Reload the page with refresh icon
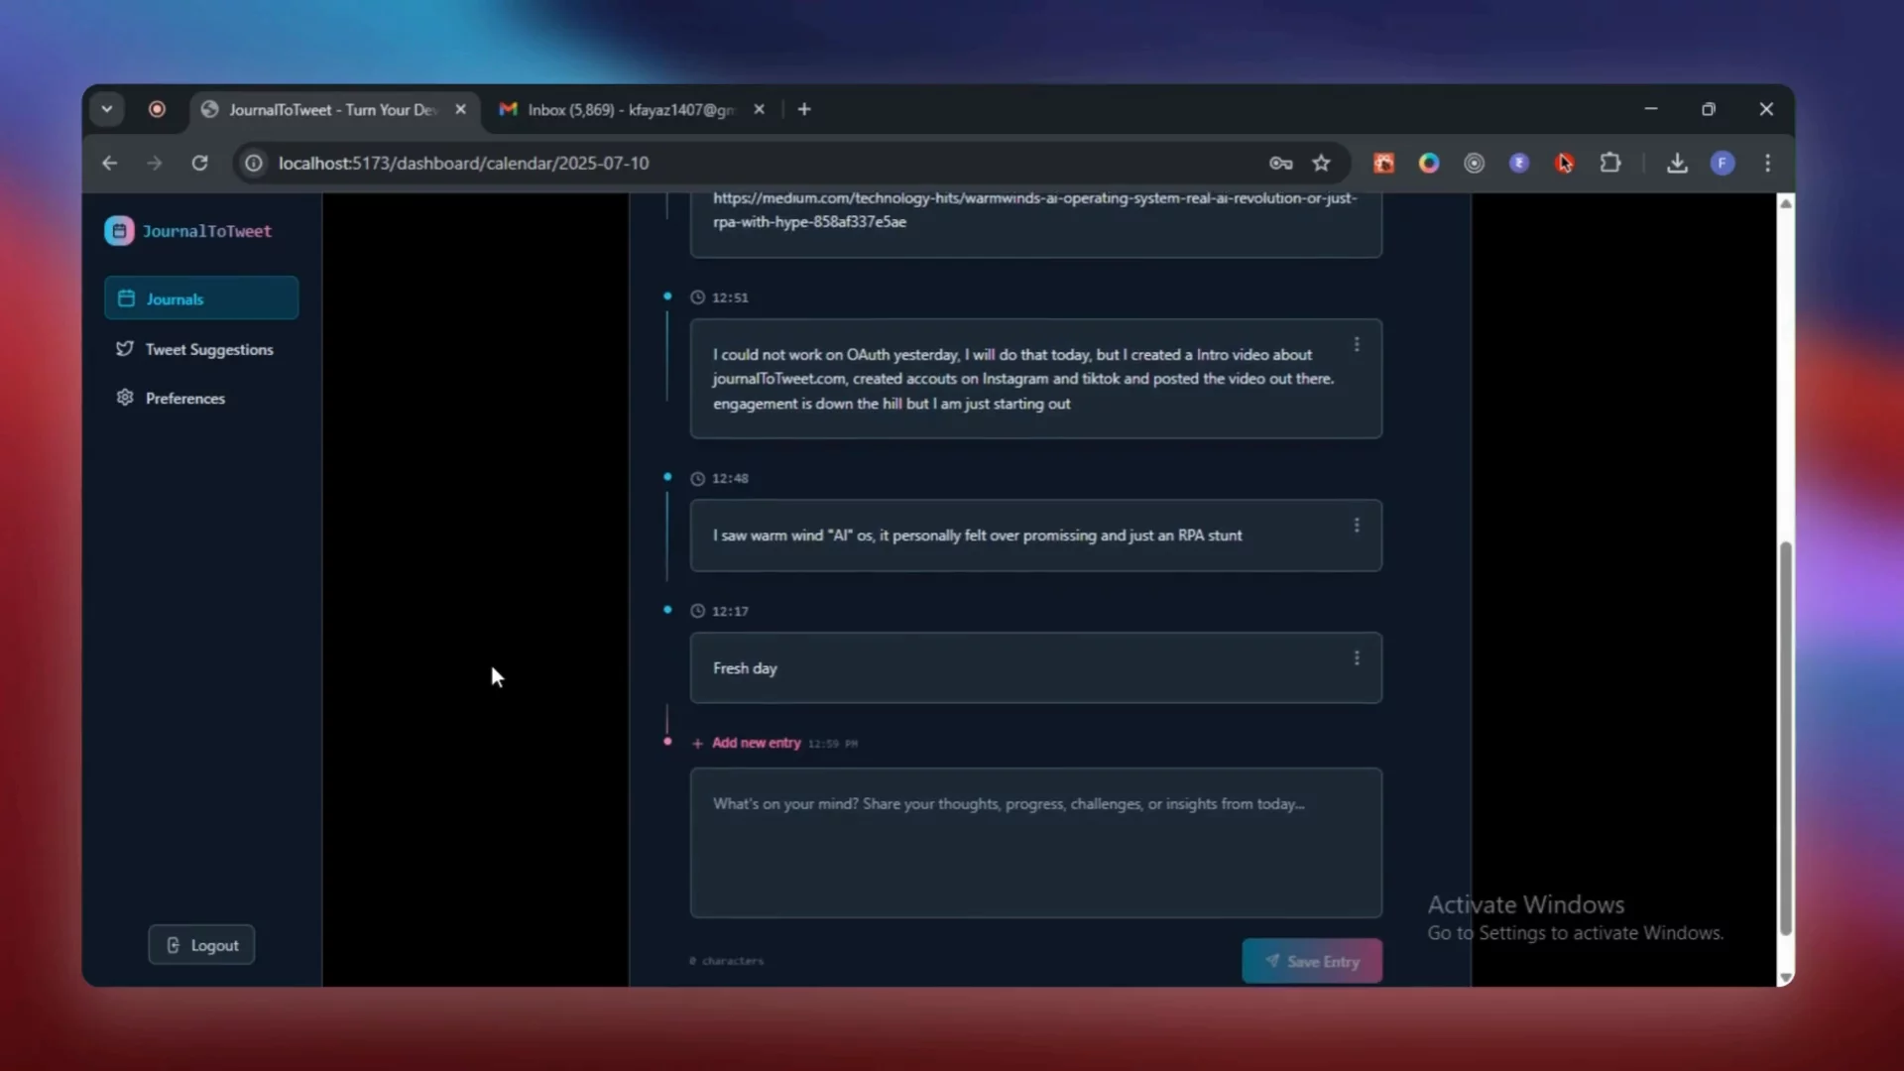The width and height of the screenshot is (1904, 1071). (x=199, y=163)
